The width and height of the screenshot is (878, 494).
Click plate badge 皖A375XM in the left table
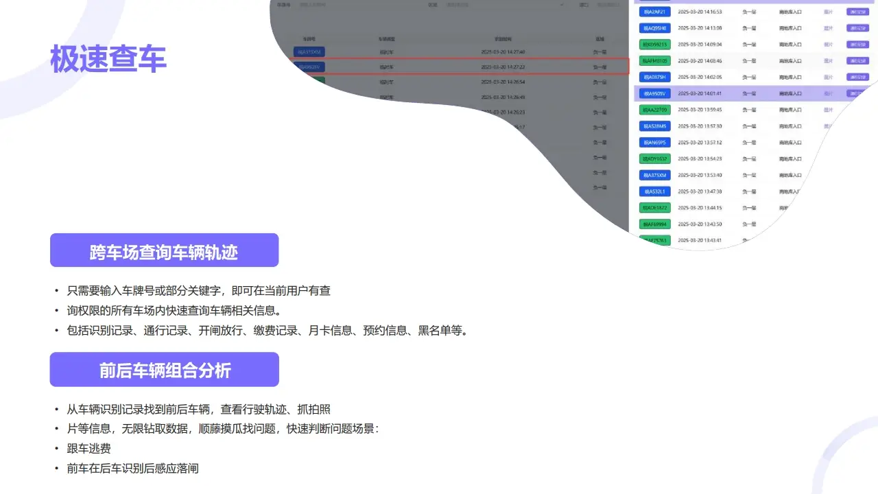coord(309,51)
